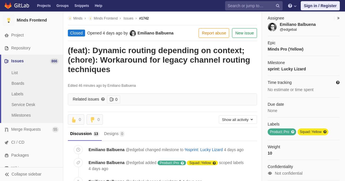The width and height of the screenshot is (345, 181).
Task: Click the Project home icon
Action: click(7, 35)
